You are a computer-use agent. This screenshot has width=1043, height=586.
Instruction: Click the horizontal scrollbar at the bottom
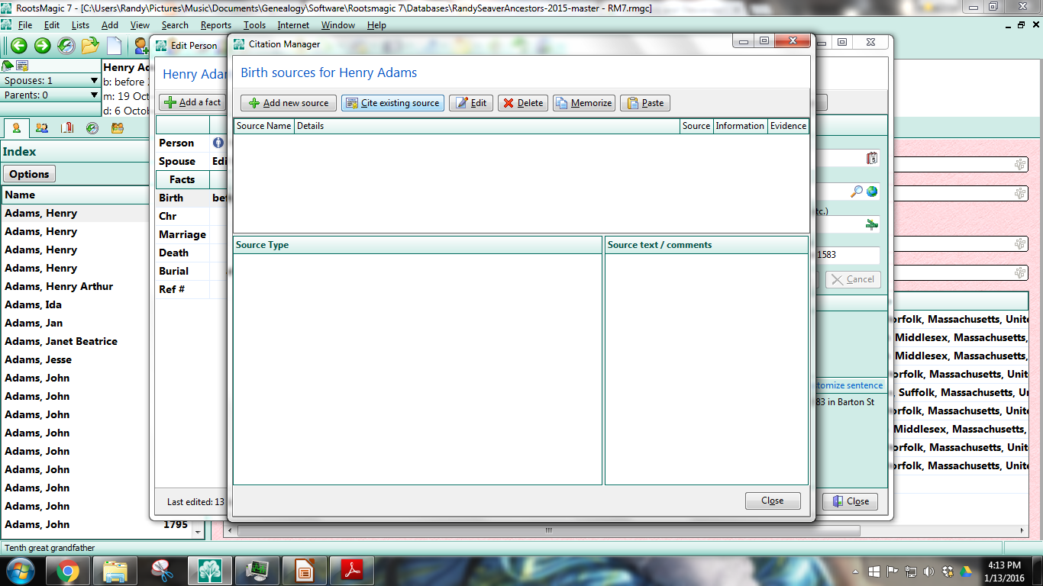[x=547, y=530]
